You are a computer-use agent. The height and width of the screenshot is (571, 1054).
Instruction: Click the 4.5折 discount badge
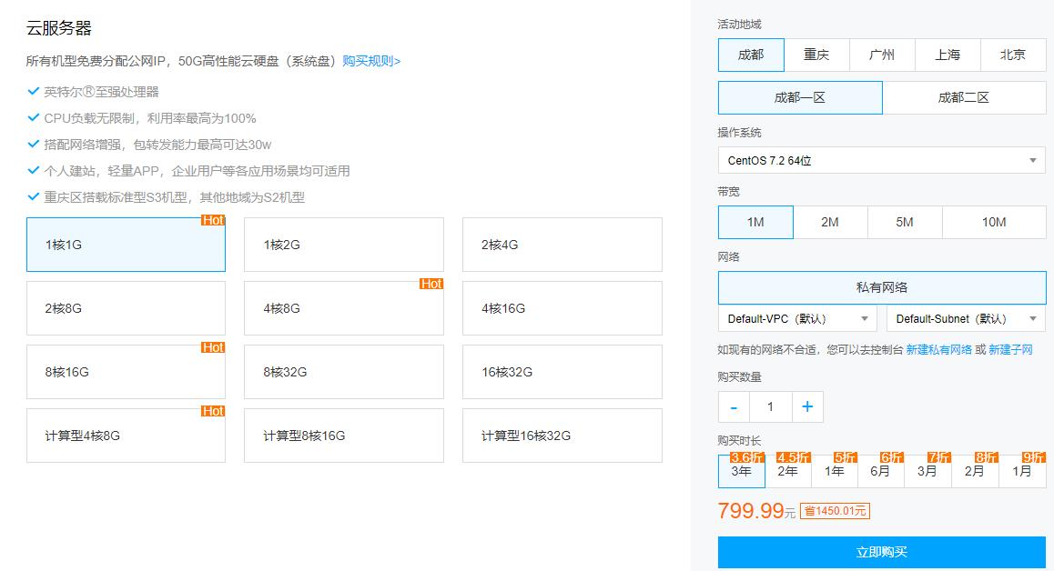tap(793, 457)
